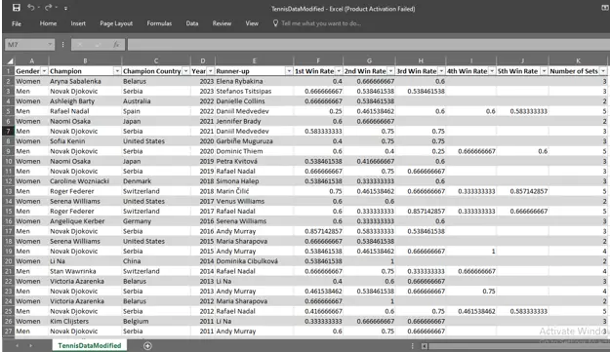Screen dimensions: 610x352
Task: Open the 2nd Win Rate filter dropdown
Action: pyautogui.click(x=390, y=71)
